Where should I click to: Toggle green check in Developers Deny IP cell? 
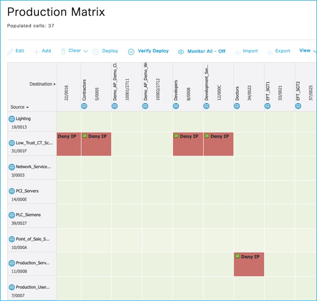176,136
